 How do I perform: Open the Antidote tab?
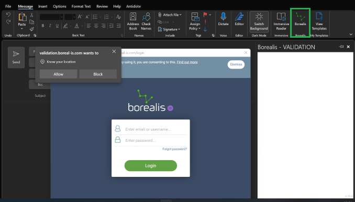coord(134,6)
